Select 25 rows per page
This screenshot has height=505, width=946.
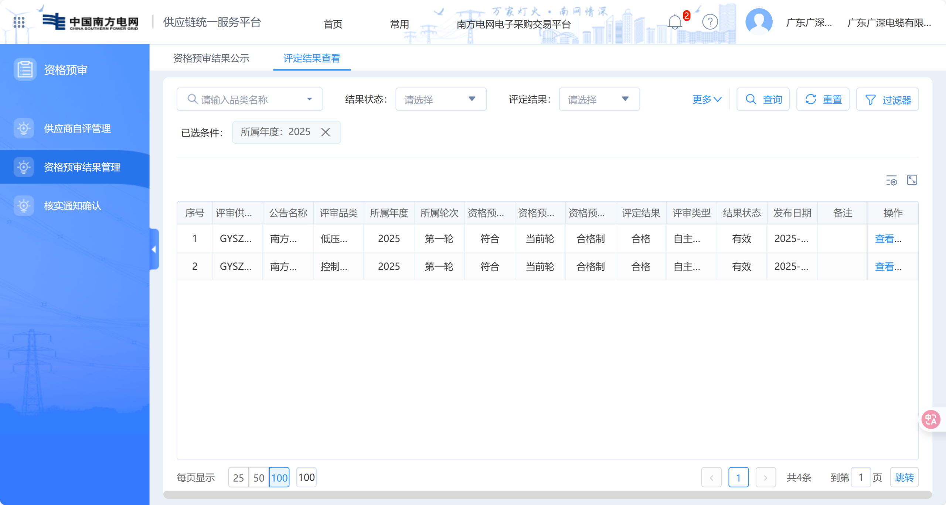pos(238,478)
